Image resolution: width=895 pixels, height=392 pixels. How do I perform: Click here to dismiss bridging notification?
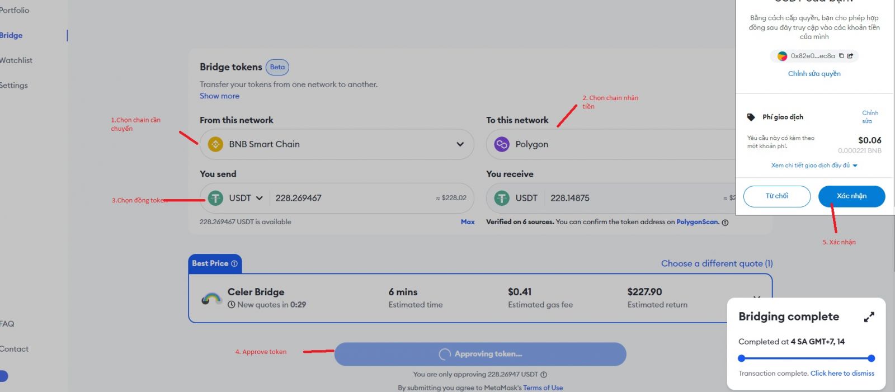click(842, 374)
